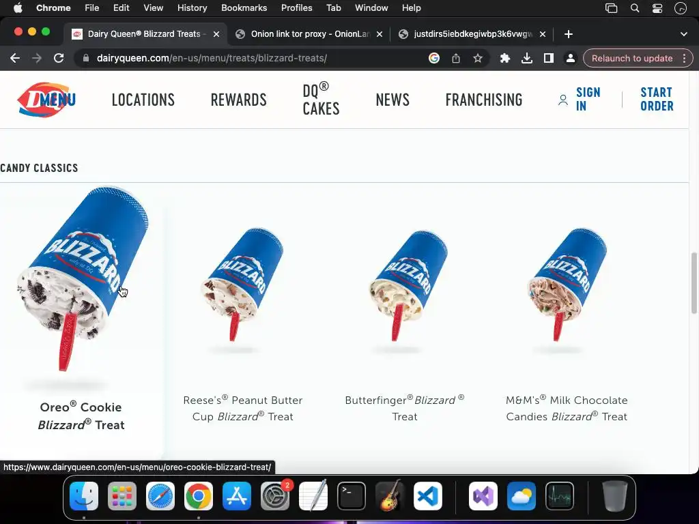Open Finder from the dock
Viewport: 699px width, 524px height.
(84, 496)
